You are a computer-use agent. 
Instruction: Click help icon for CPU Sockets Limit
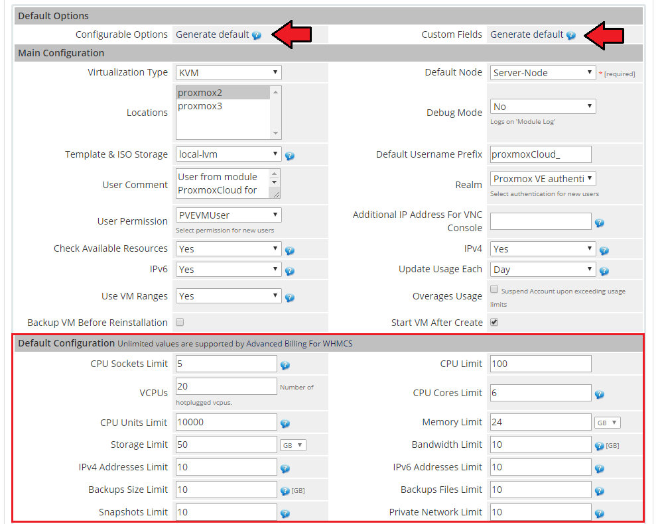pyautogui.click(x=285, y=365)
